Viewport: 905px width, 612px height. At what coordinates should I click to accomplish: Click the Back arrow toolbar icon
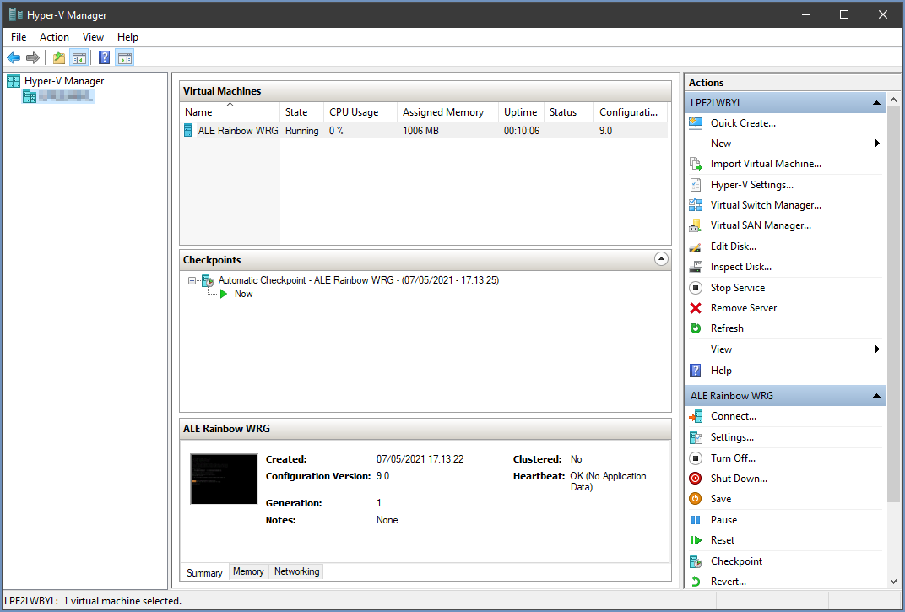point(14,57)
